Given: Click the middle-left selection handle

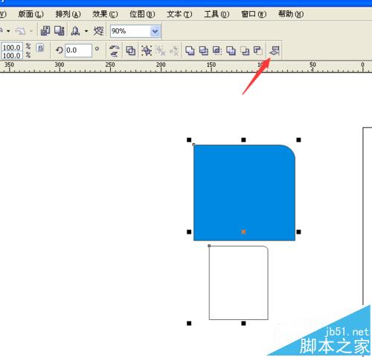Looking at the screenshot, I should [189, 232].
